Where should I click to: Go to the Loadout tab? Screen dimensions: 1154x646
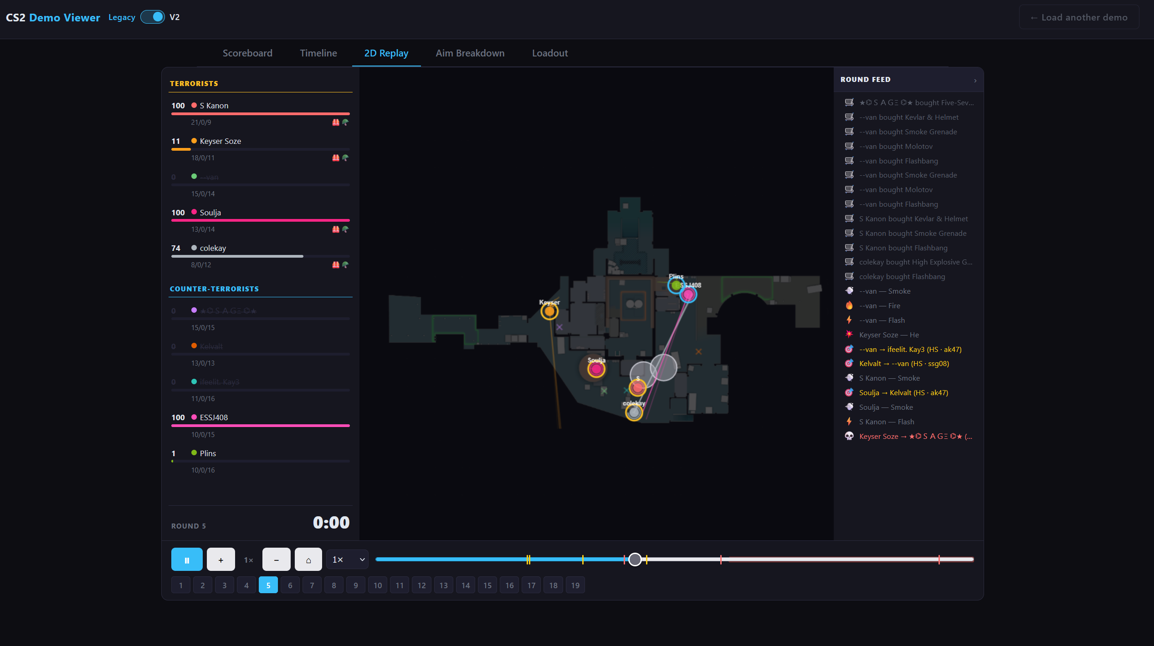click(x=550, y=53)
